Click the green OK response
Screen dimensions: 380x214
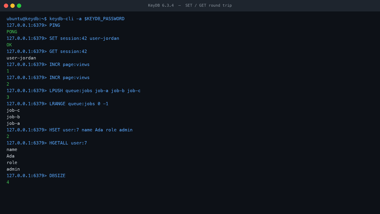tap(9, 45)
